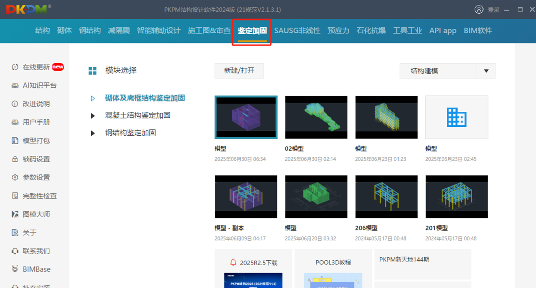536x288 pixels.
Task: Click the building icon of 02:45 模型
Action: click(x=457, y=117)
